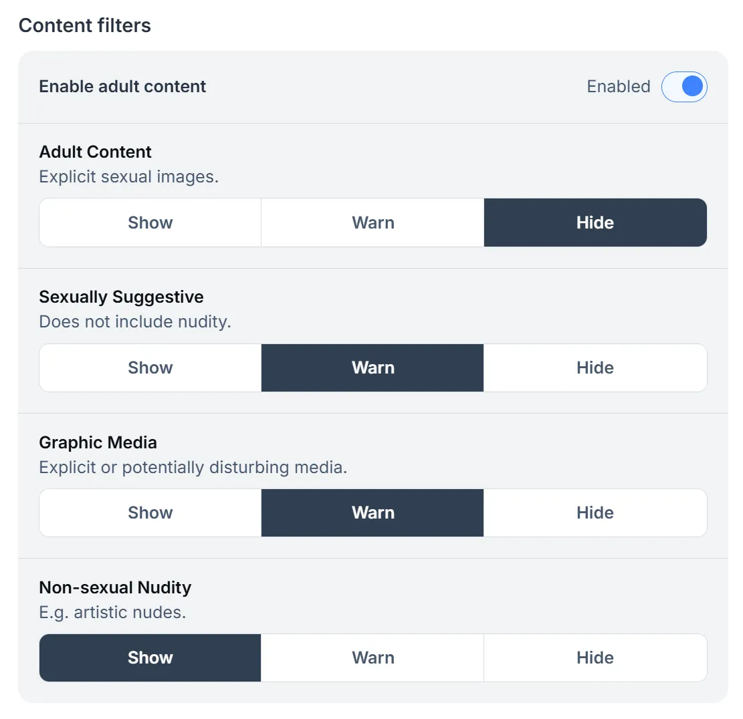
Task: Keep Adult Content hidden by clicking Hide
Action: click(x=595, y=223)
